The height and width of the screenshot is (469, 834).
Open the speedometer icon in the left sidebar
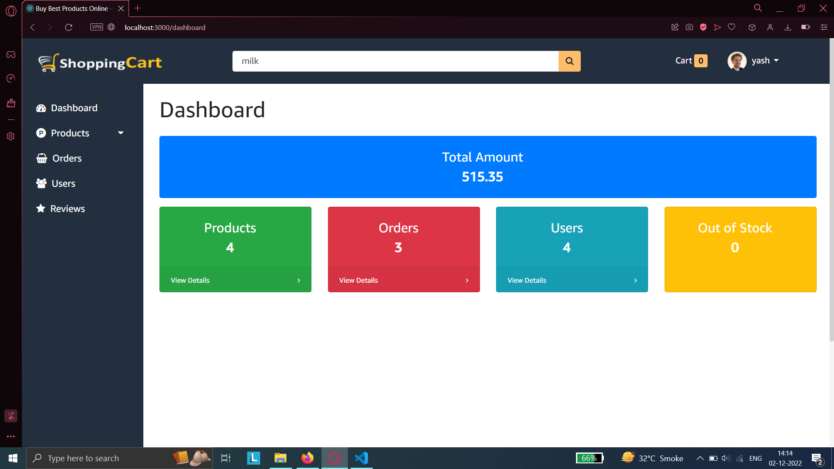10,78
